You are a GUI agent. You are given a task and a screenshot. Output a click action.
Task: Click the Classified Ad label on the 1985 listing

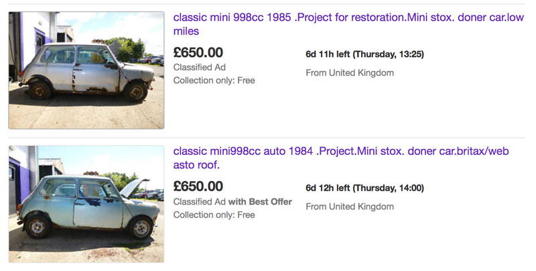tap(199, 67)
